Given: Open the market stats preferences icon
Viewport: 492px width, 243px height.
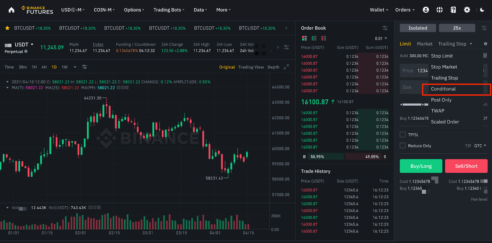Looking at the screenshot, I should [x=286, y=47].
